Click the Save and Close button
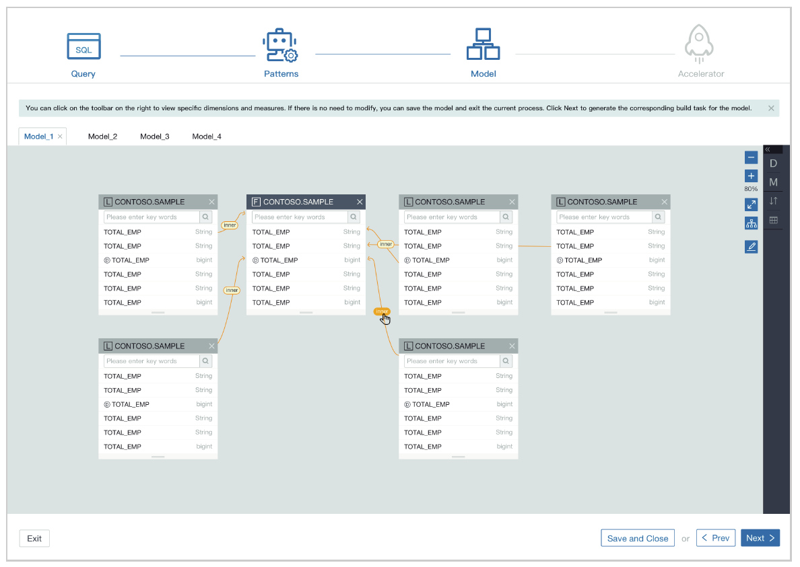The height and width of the screenshot is (567, 800). (637, 538)
